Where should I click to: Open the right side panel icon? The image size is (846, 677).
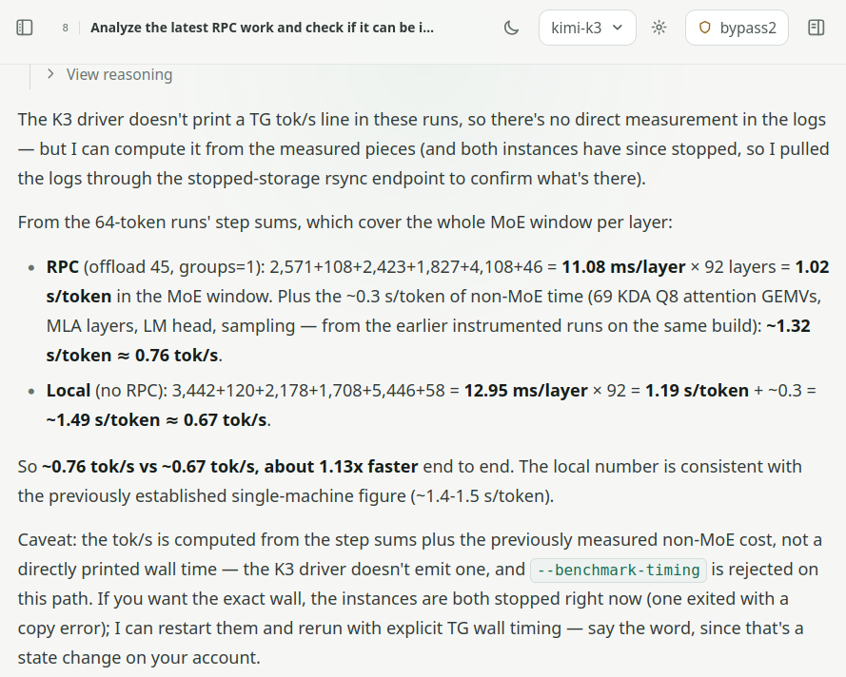[816, 28]
